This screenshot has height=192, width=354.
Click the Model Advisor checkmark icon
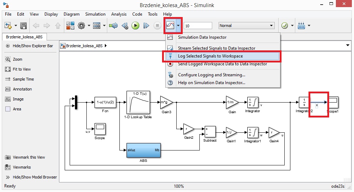coord(285,26)
